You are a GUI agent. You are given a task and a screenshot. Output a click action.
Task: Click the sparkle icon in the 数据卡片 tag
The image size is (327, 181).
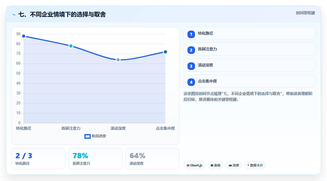pyautogui.click(x=248, y=165)
